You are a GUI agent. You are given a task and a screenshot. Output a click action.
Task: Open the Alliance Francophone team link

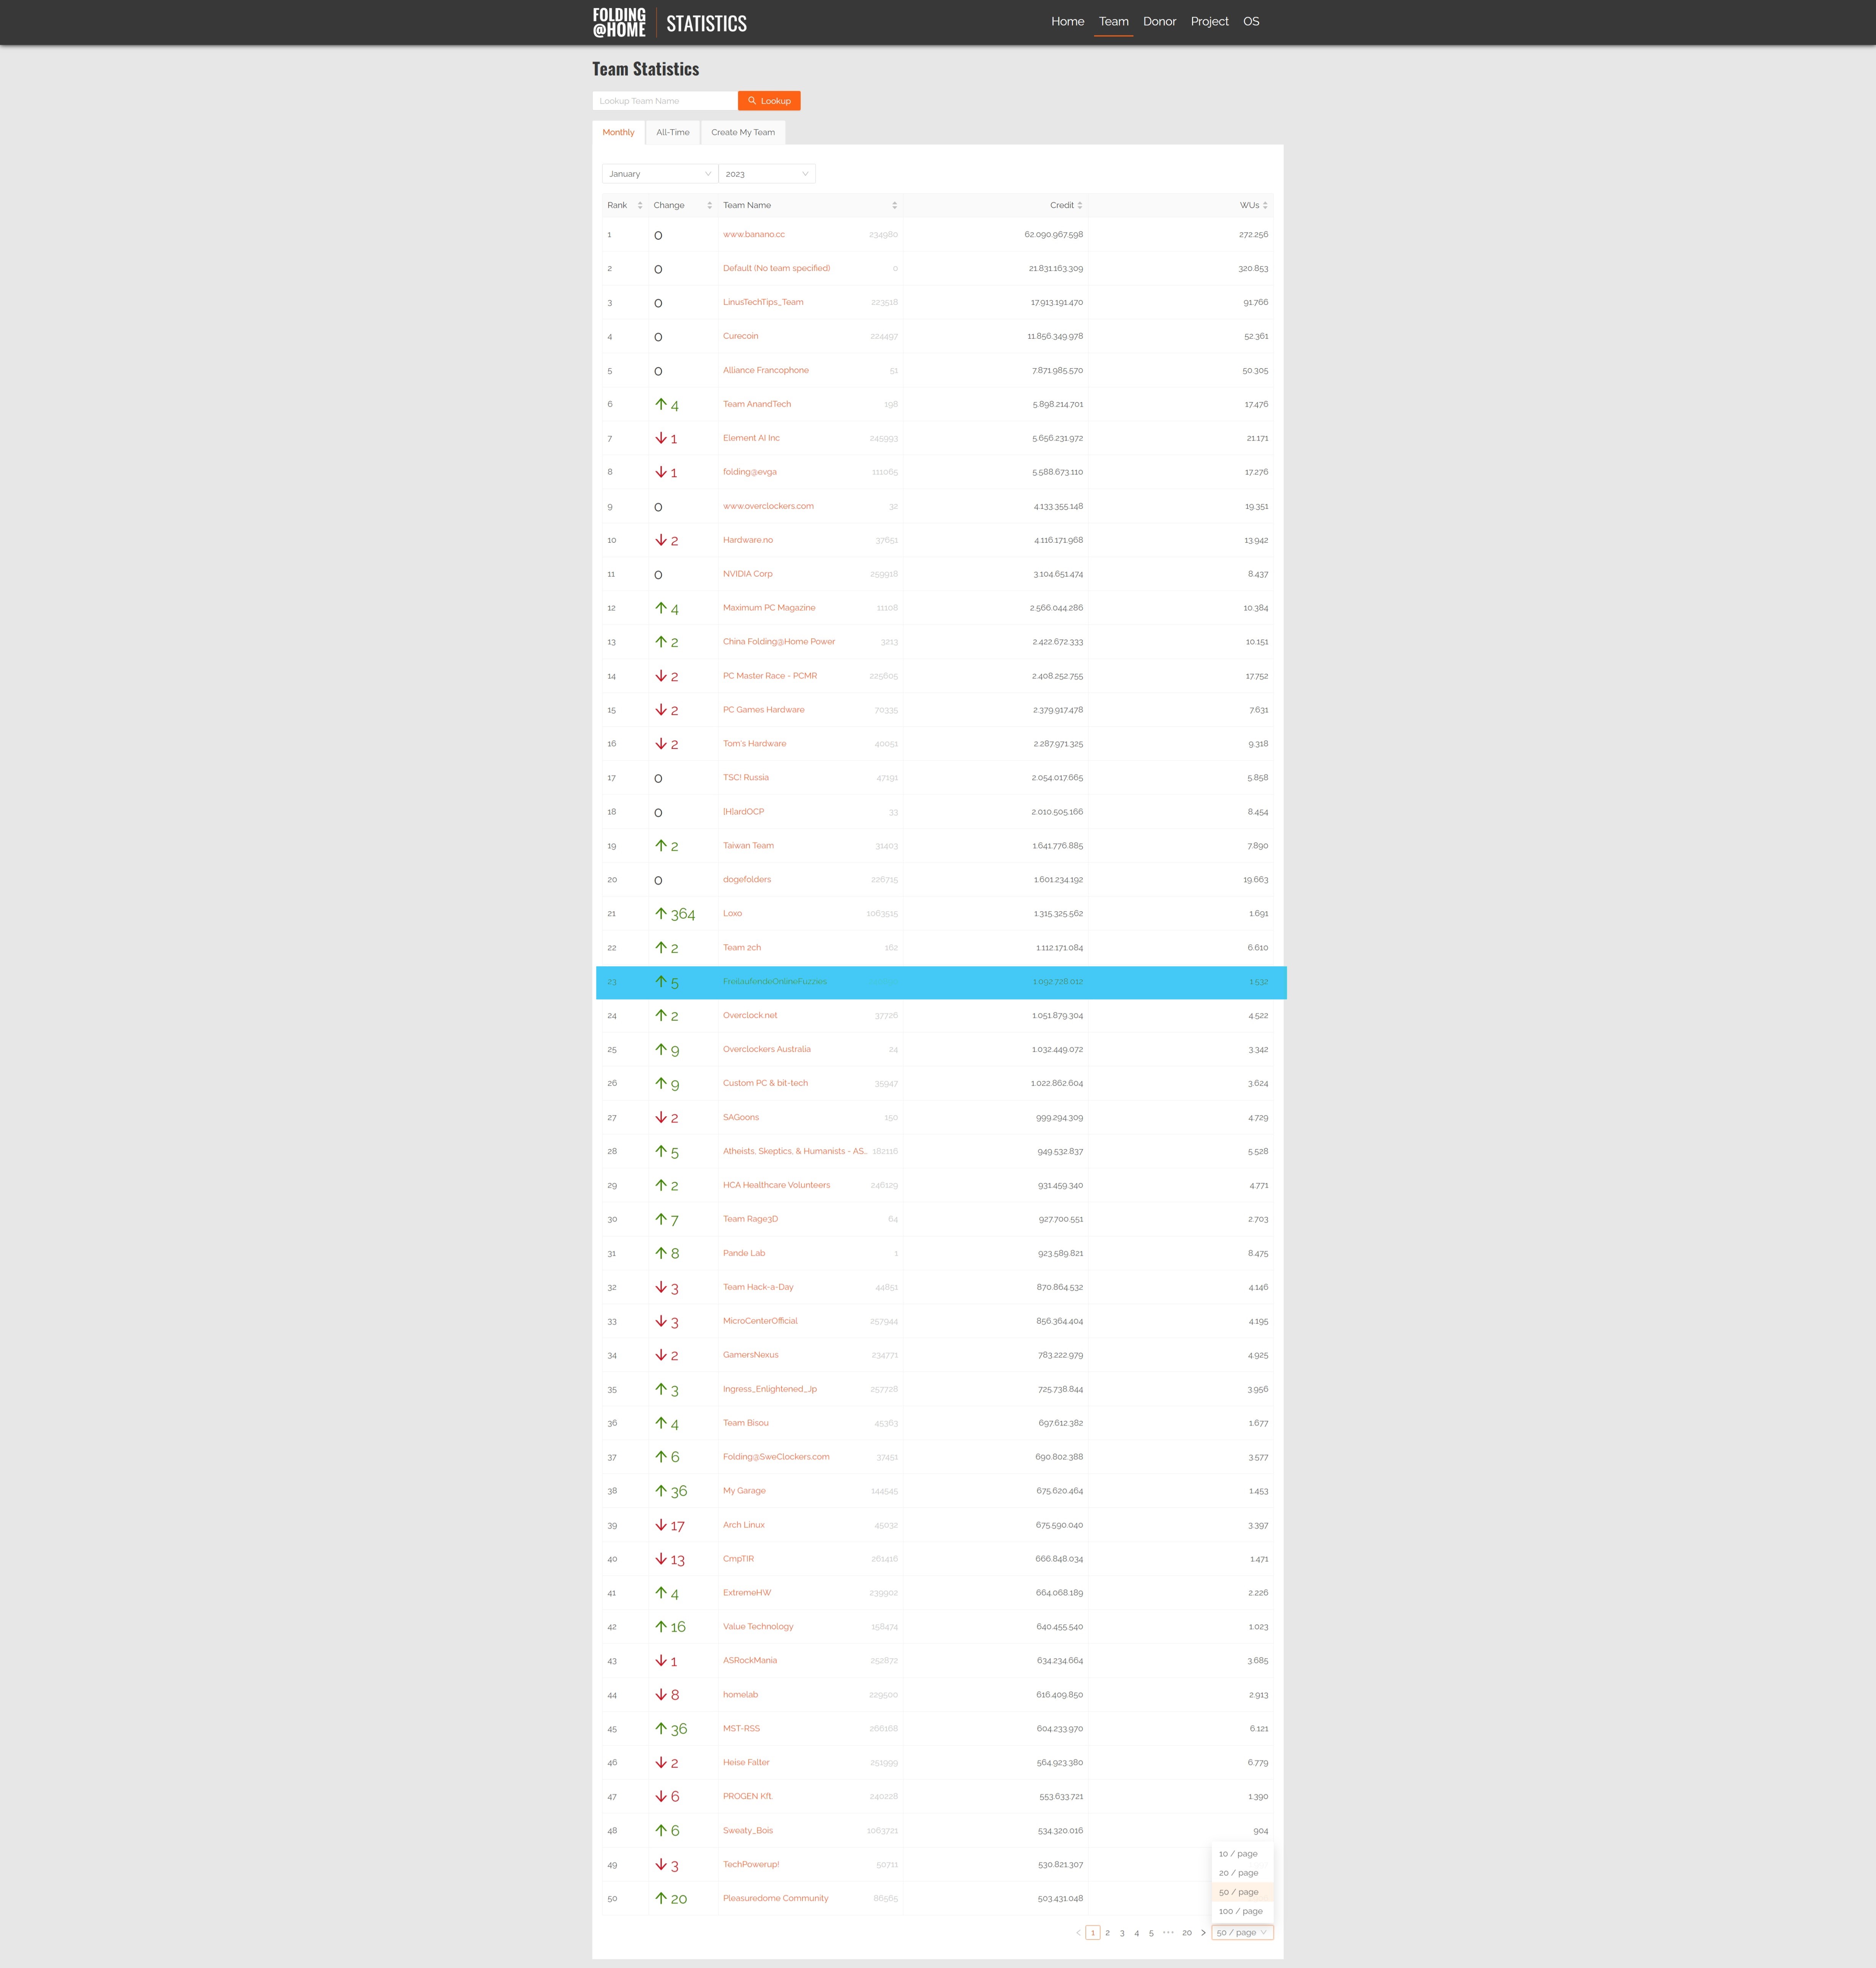point(766,370)
